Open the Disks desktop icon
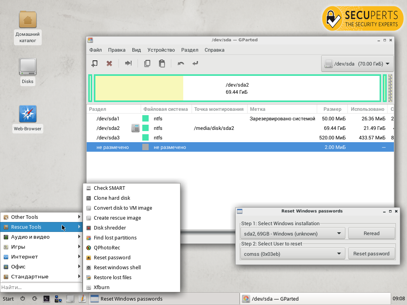The image size is (407, 305). coord(28,71)
